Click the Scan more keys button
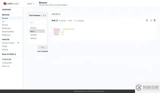 click(x=43, y=47)
